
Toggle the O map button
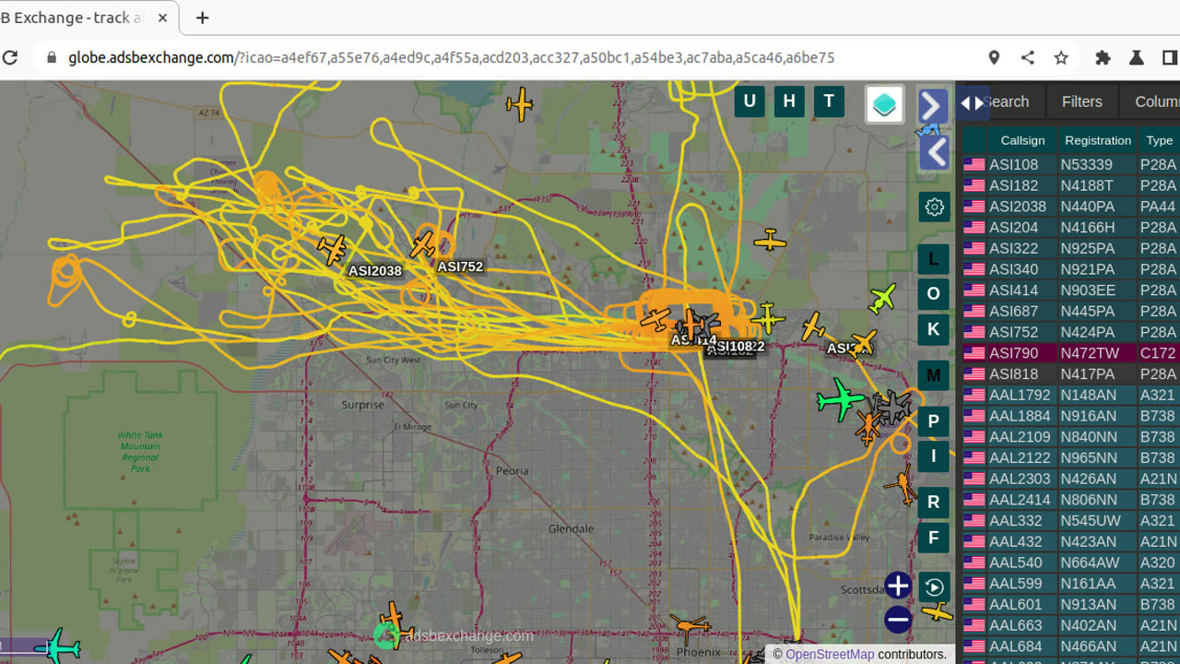934,294
